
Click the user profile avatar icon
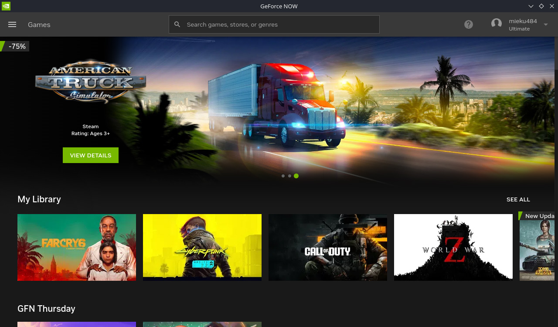[497, 24]
